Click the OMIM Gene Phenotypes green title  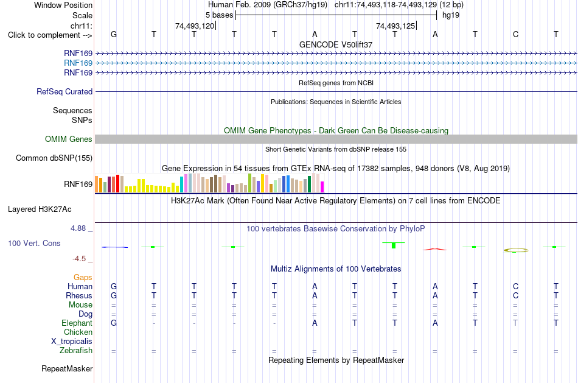pyautogui.click(x=336, y=131)
